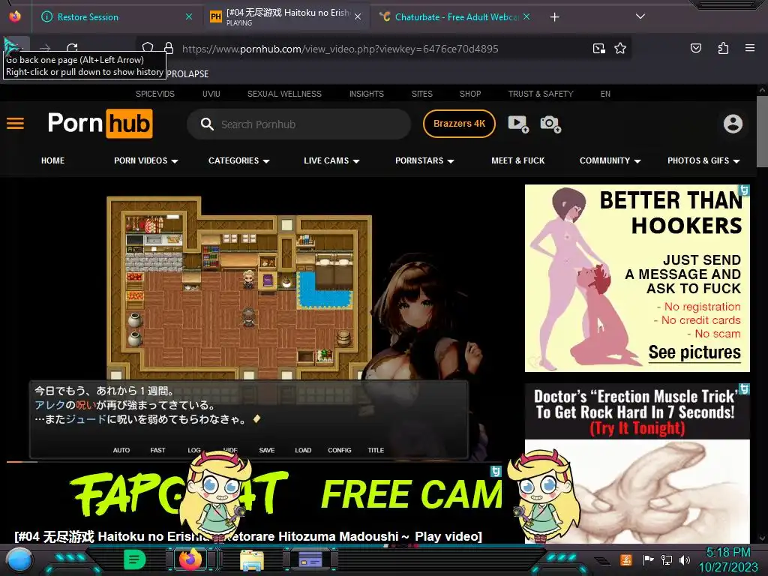This screenshot has width=768, height=576.
Task: Go to the HOME navigation item
Action: click(53, 160)
